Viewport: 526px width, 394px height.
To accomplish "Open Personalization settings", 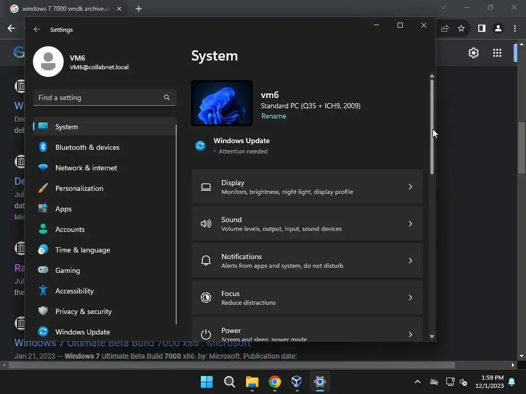I will coord(104,188).
